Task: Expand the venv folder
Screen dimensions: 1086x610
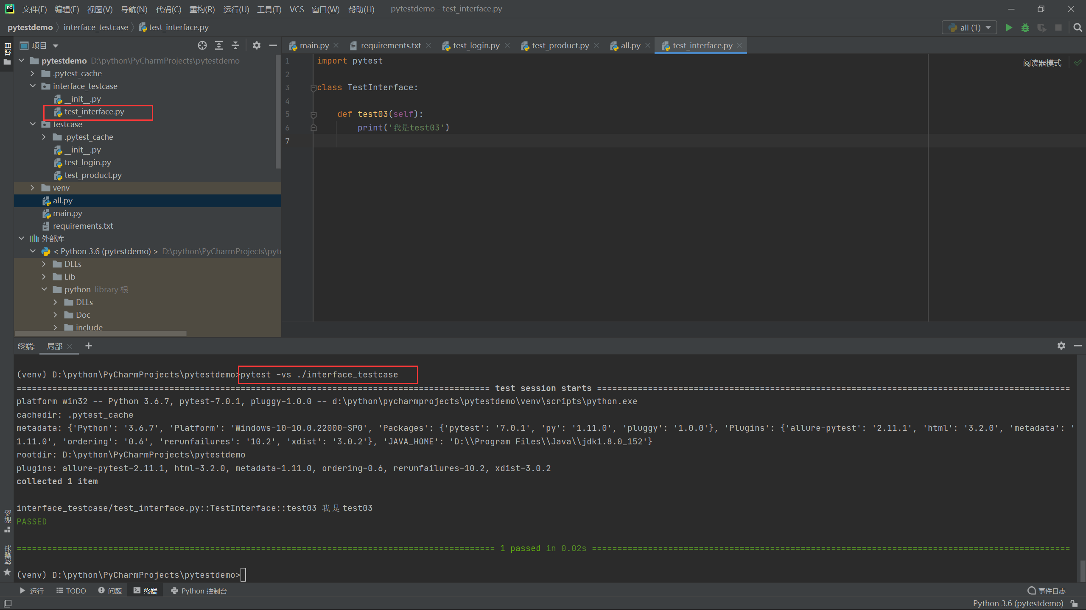Action: point(33,188)
